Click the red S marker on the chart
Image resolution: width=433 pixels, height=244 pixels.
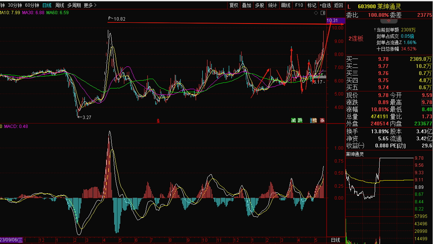click(x=158, y=121)
